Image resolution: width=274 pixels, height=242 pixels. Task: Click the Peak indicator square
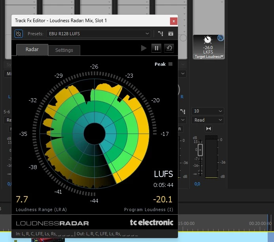pyautogui.click(x=170, y=64)
